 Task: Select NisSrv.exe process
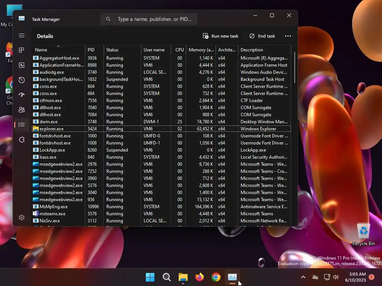pyautogui.click(x=161, y=220)
